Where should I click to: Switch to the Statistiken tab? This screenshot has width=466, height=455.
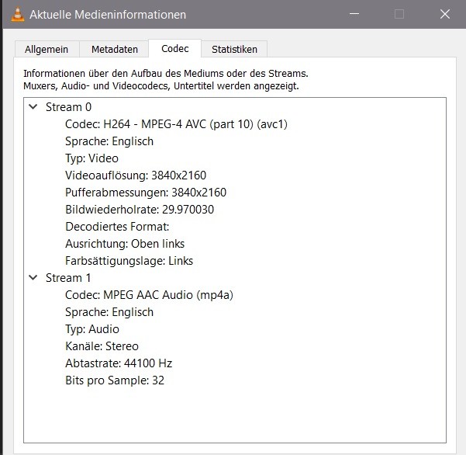[234, 49]
